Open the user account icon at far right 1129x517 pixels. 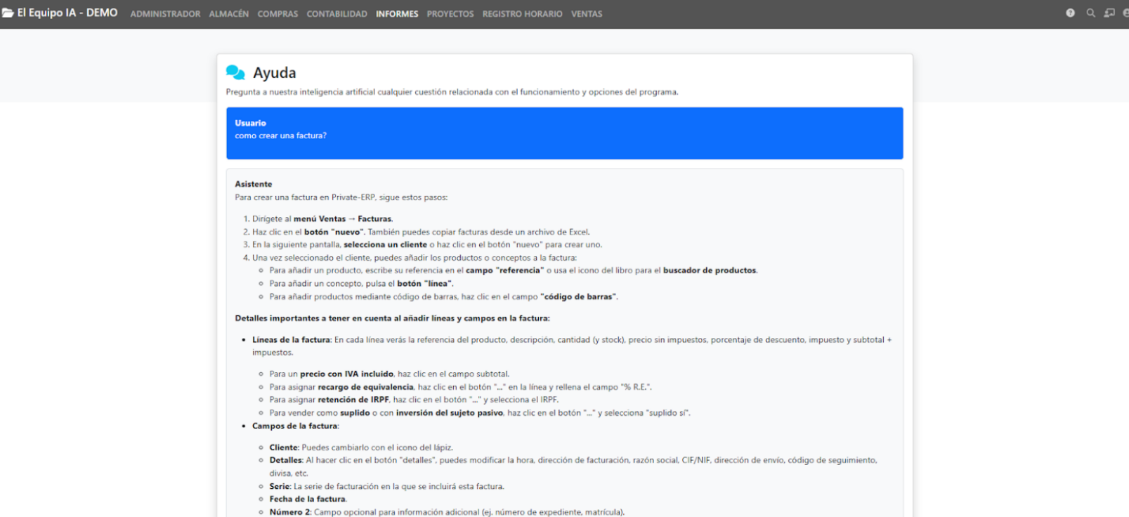click(1125, 13)
